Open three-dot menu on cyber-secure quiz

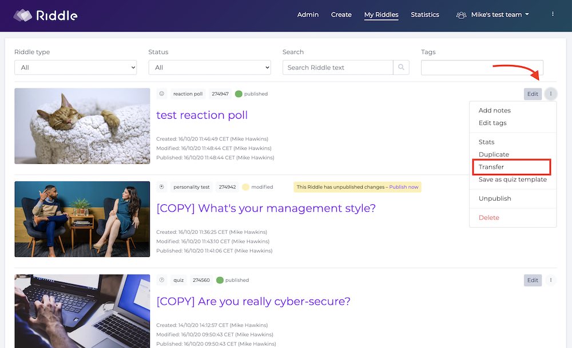(x=551, y=280)
